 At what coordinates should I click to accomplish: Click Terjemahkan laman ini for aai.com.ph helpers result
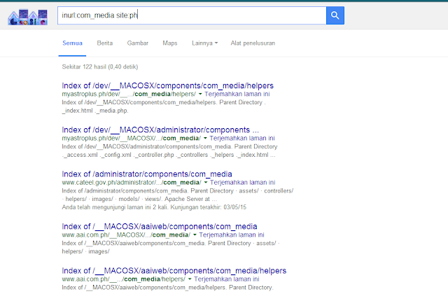click(x=227, y=279)
